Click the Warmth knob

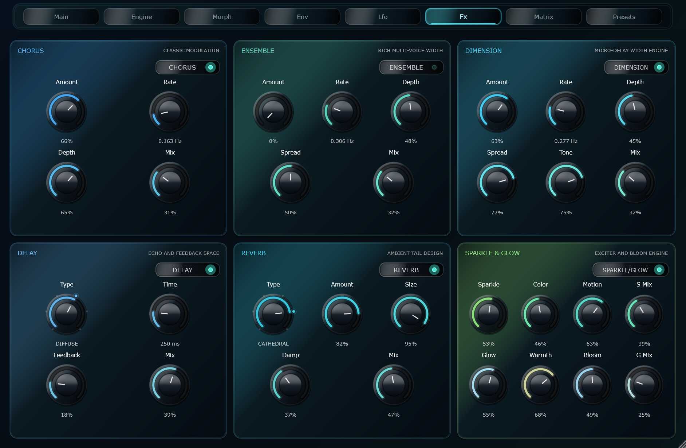540,385
